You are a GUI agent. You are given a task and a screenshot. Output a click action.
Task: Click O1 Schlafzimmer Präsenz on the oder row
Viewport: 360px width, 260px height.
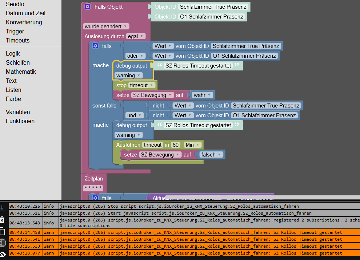coord(244,56)
